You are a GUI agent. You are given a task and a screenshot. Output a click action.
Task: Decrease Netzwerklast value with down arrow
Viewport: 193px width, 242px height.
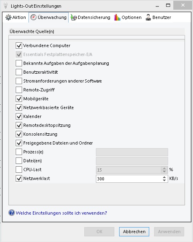pyautogui.click(x=164, y=180)
